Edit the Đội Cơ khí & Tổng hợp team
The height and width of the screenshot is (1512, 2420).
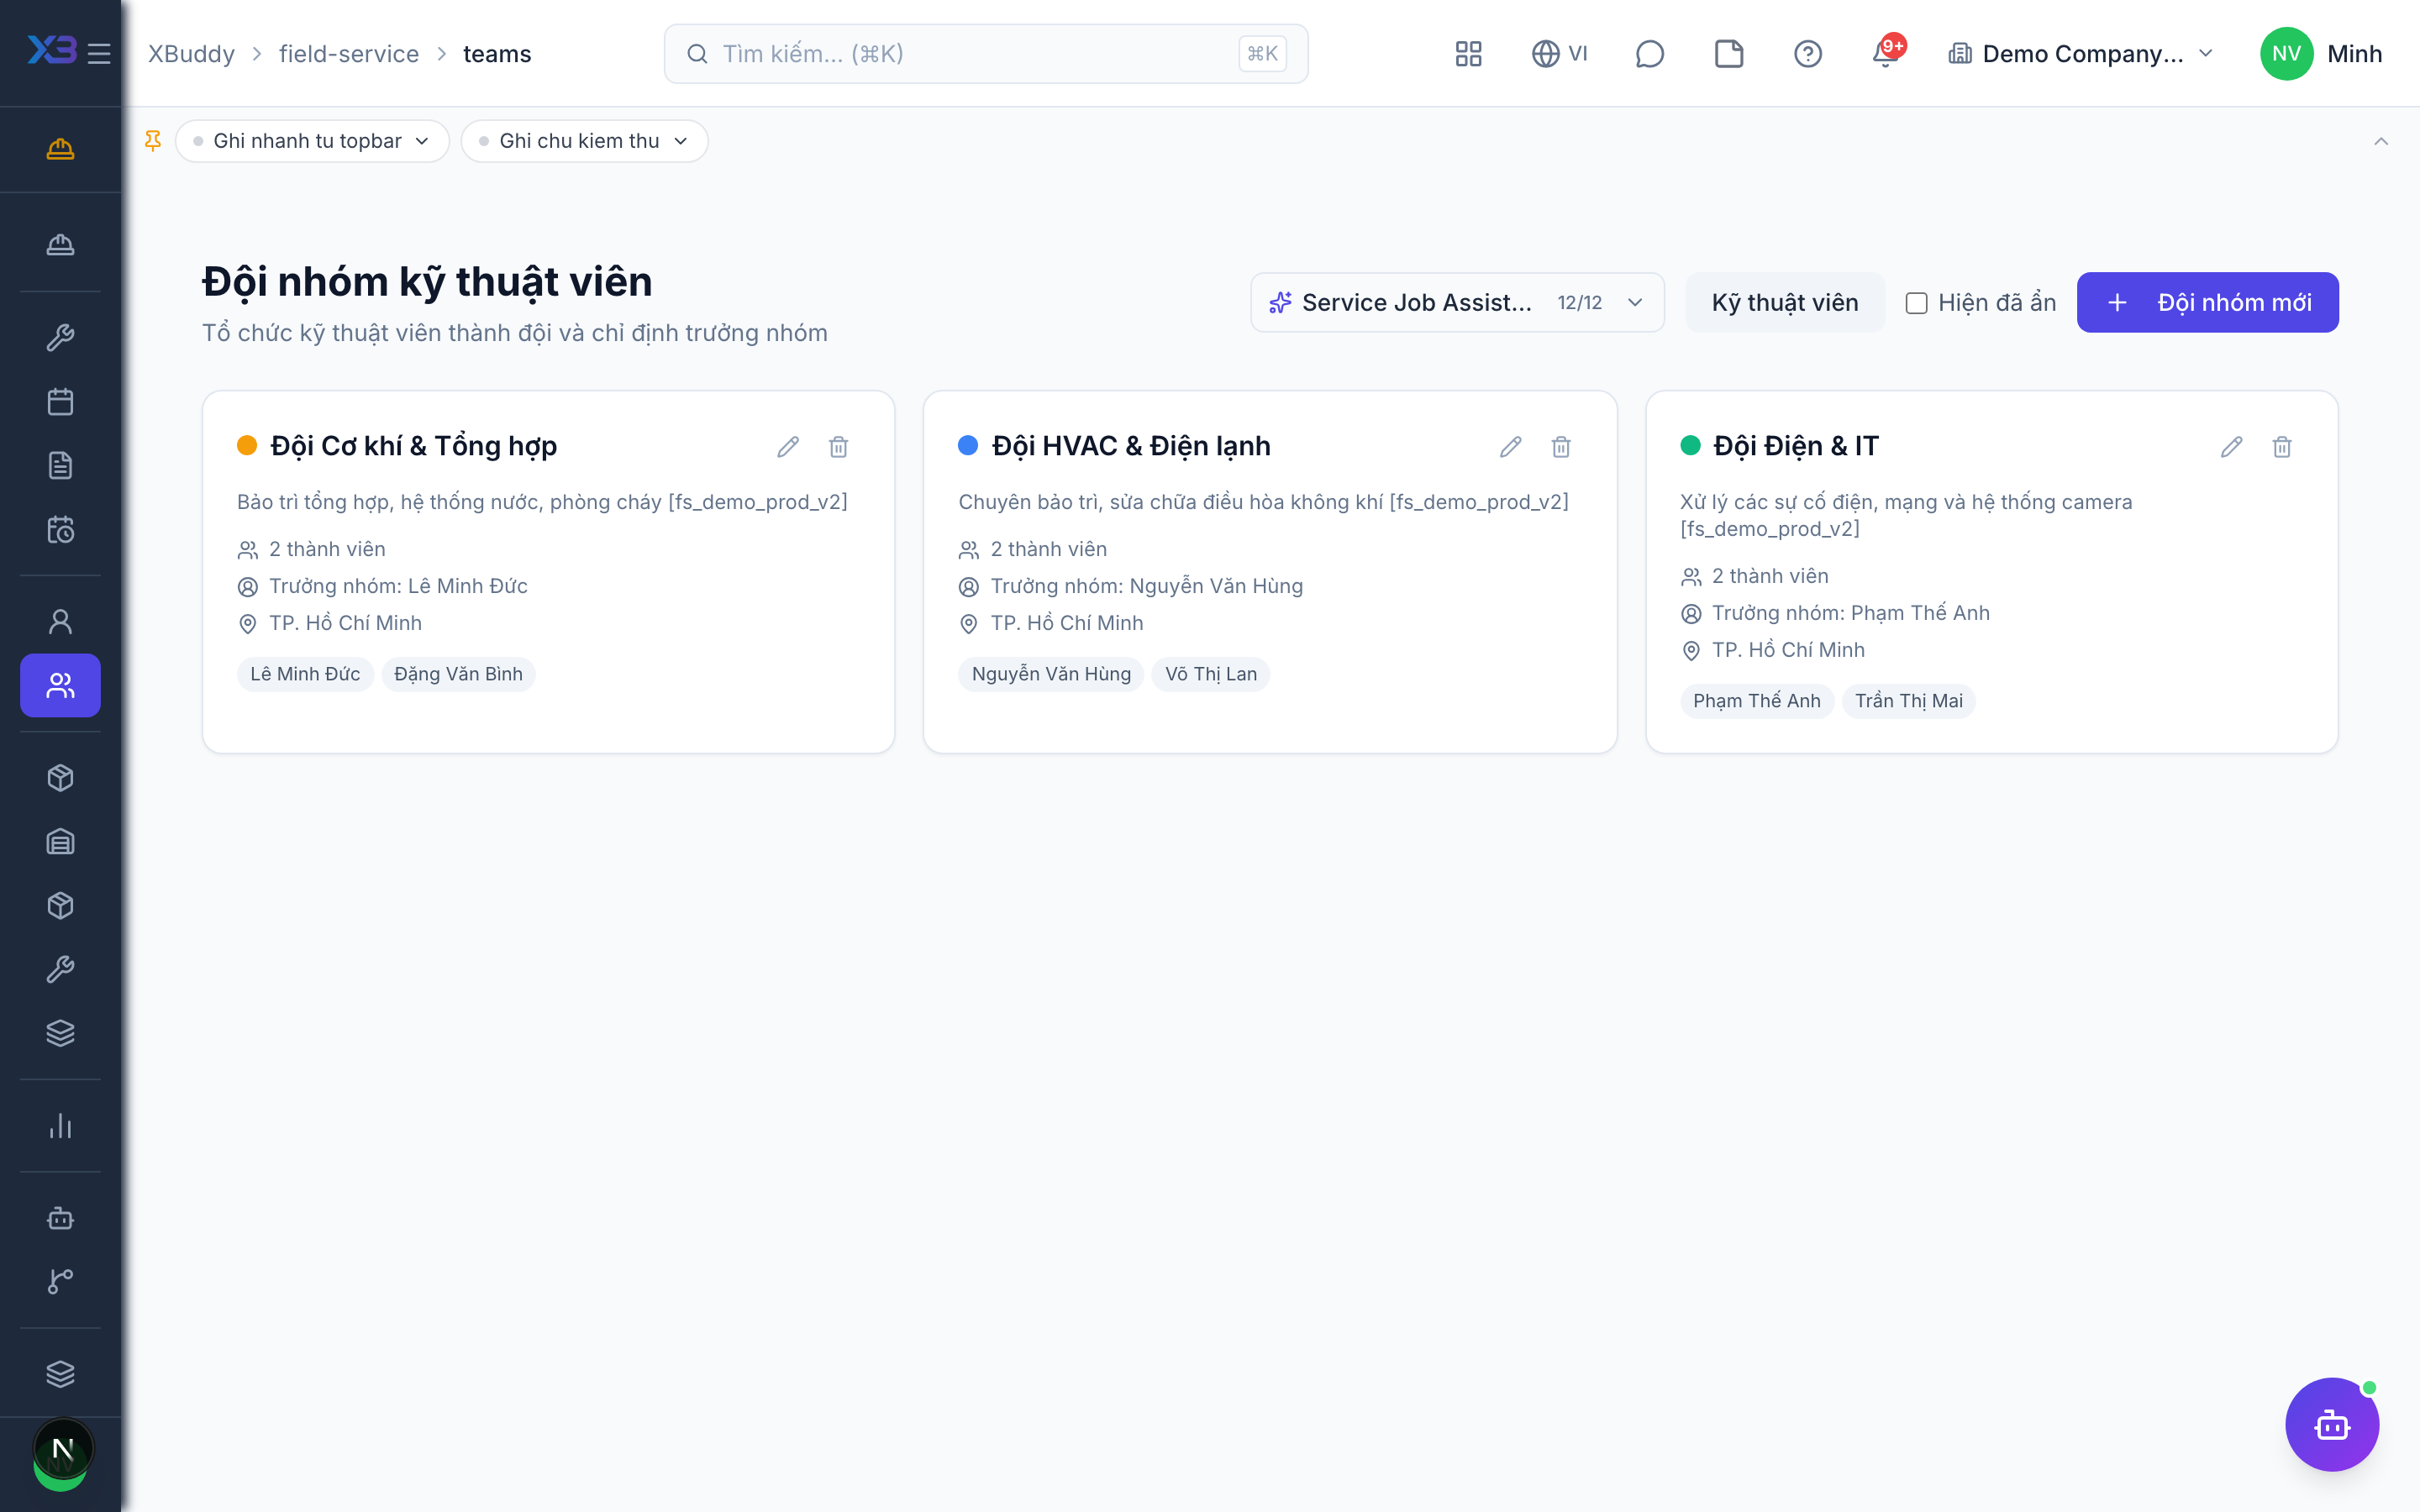(x=788, y=447)
